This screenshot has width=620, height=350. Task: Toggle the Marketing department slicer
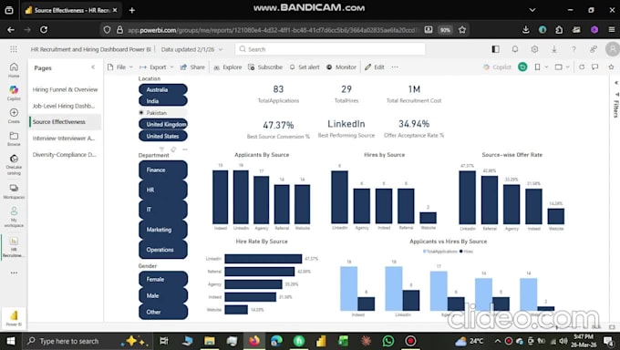[163, 230]
